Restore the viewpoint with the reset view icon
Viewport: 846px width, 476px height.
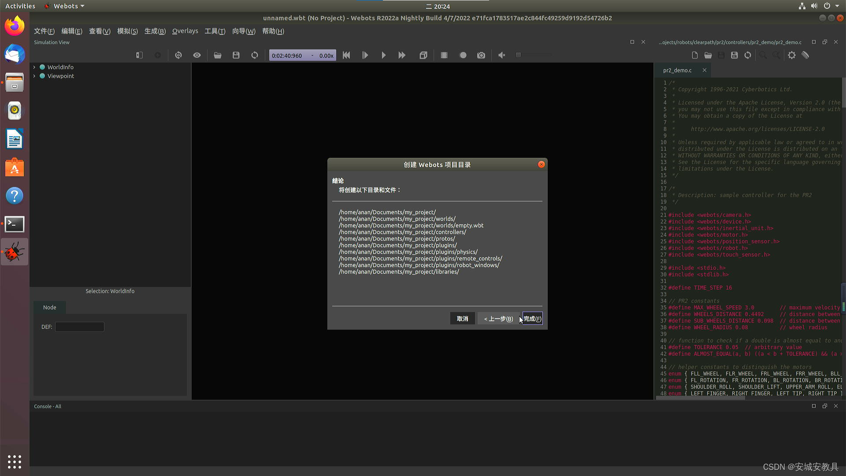178,55
